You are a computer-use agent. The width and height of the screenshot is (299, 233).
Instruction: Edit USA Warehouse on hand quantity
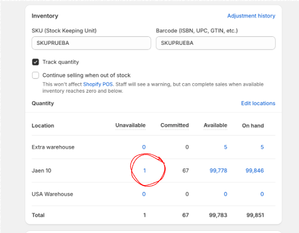point(262,194)
